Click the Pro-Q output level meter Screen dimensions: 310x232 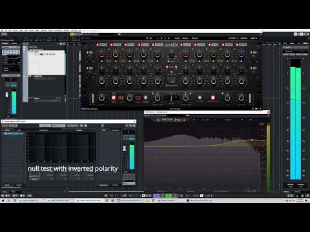pos(268,158)
